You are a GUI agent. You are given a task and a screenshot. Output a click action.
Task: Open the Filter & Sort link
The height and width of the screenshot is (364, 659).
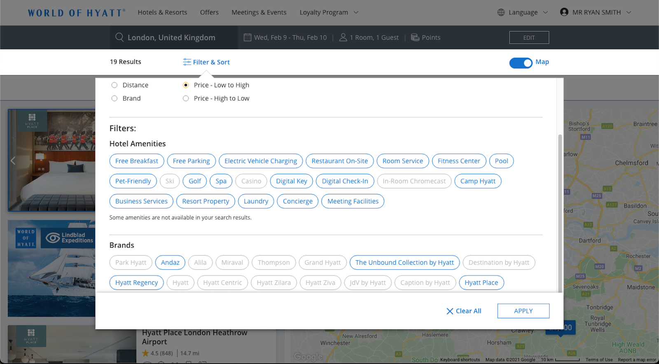(211, 62)
